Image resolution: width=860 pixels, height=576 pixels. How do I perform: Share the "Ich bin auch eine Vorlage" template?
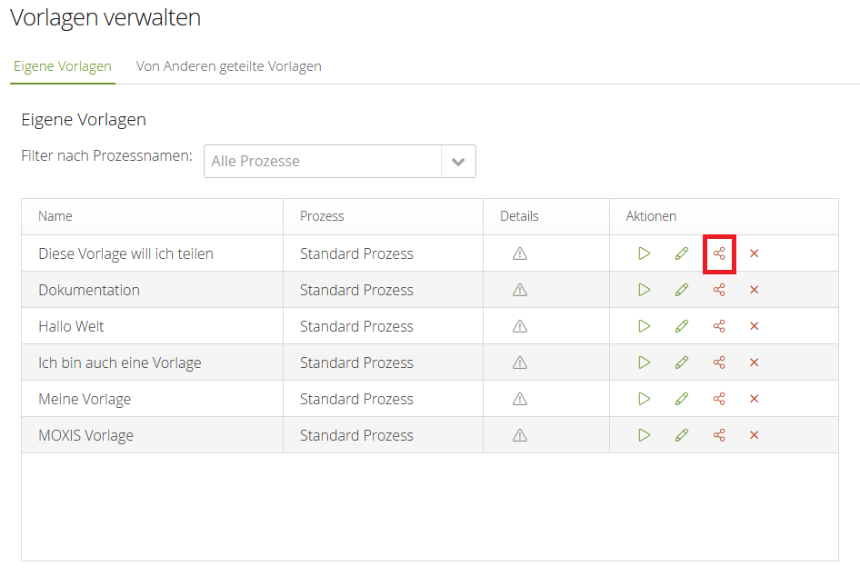click(x=719, y=362)
